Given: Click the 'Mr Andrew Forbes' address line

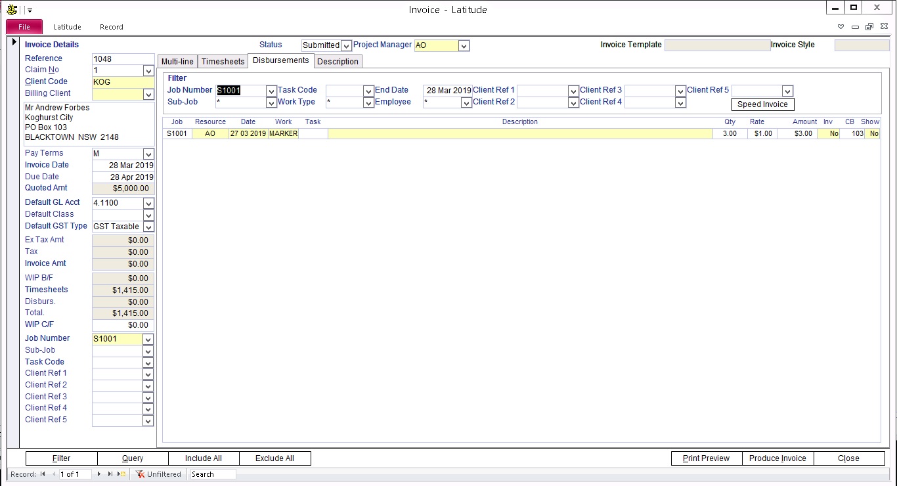Looking at the screenshot, I should tap(57, 108).
